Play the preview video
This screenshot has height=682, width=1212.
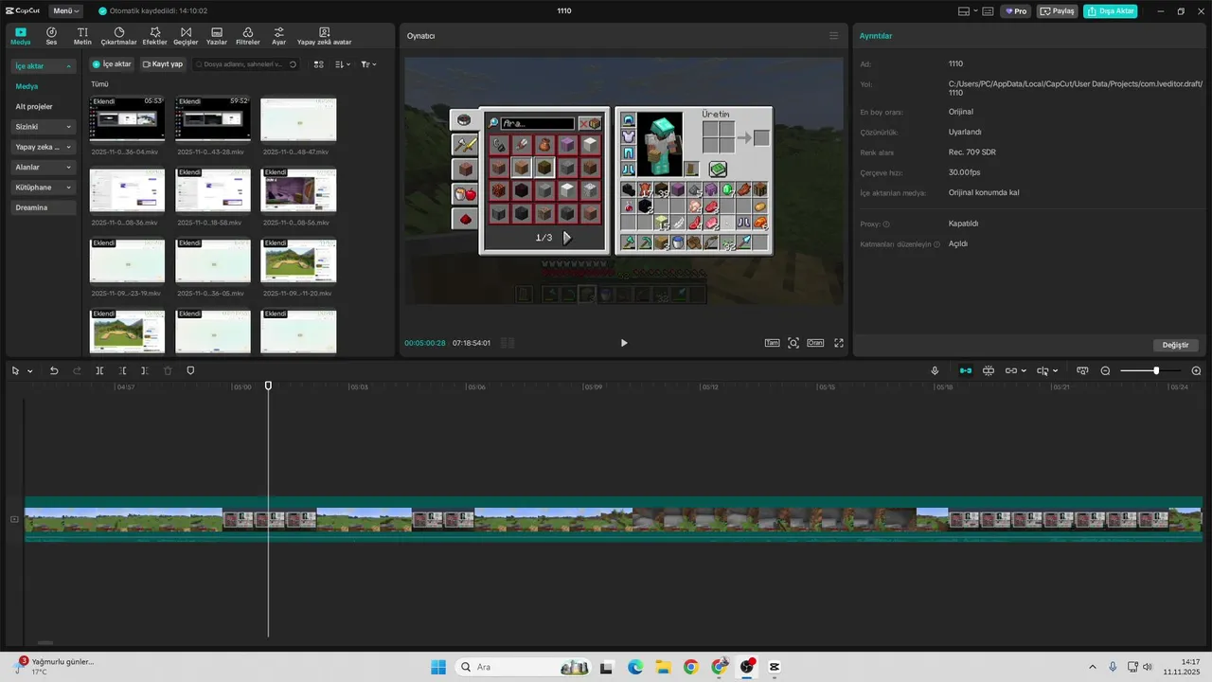click(623, 343)
